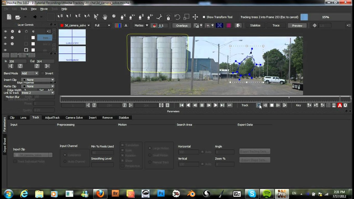Open the points display dropdown arrow
The width and height of the screenshot is (354, 199).
(x=212, y=25)
